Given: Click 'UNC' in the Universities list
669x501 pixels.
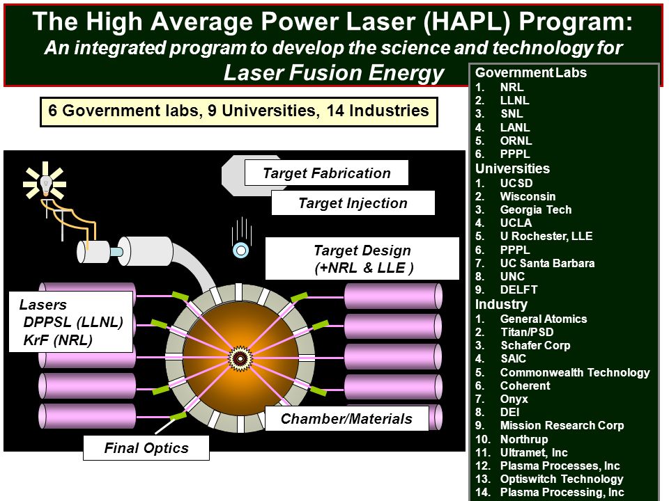Looking at the screenshot, I should pyautogui.click(x=512, y=276).
